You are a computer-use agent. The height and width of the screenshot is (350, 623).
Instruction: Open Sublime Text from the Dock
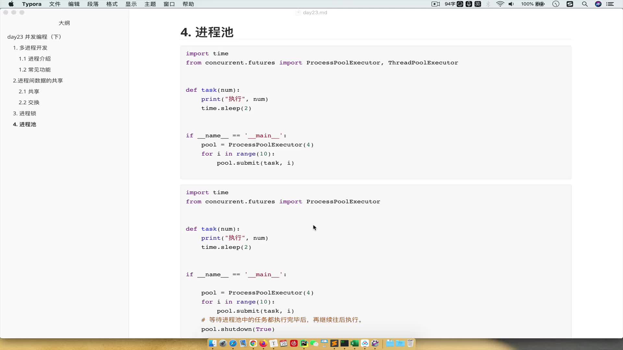pos(335,344)
